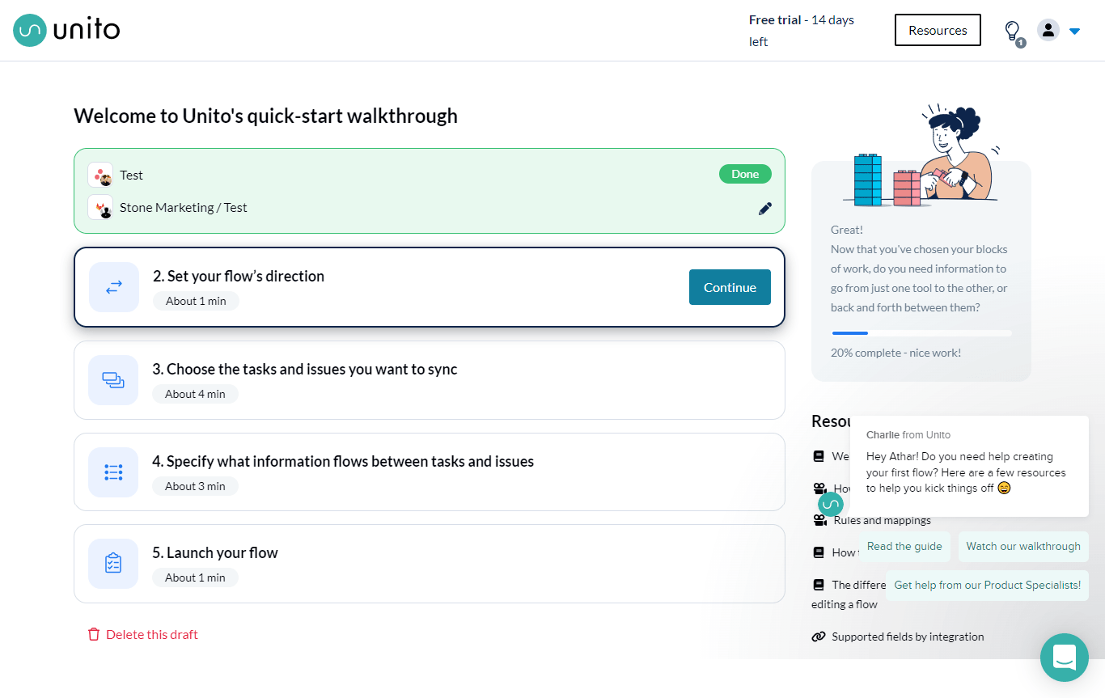Click the trash icon beside Delete this draft
Screen dimensions: 1105x698
(x=94, y=634)
